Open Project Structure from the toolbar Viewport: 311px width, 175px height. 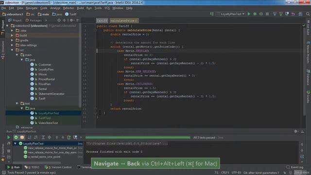point(300,14)
